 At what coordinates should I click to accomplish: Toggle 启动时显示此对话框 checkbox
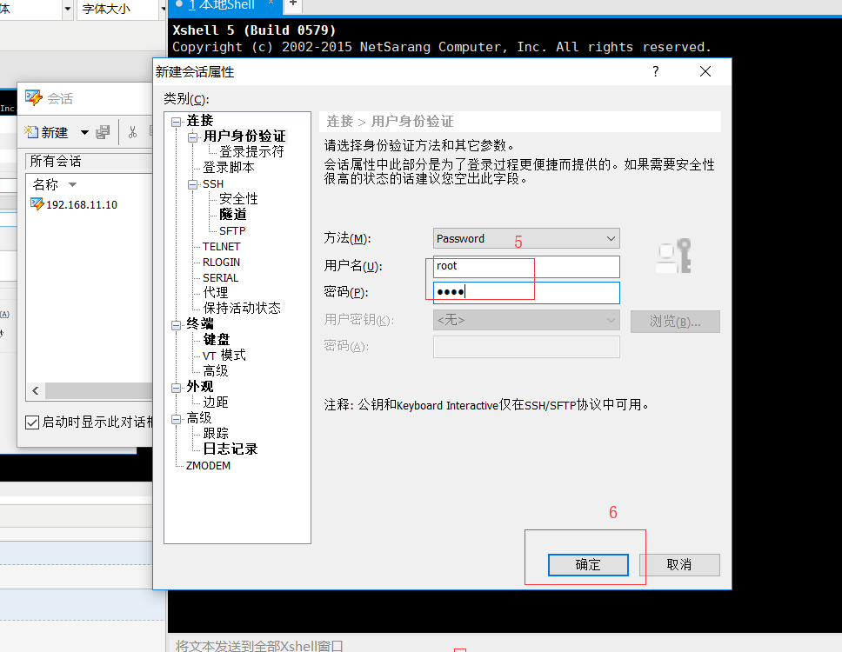click(32, 422)
